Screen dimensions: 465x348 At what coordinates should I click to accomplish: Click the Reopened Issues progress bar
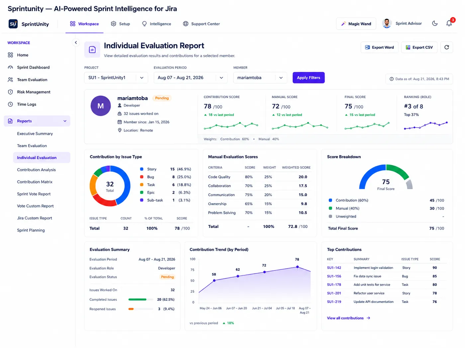(140, 309)
